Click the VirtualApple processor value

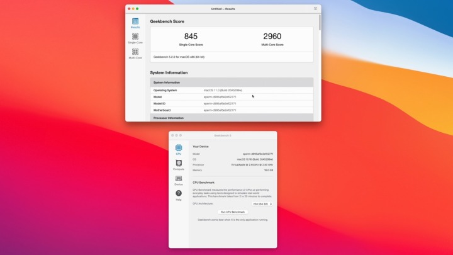point(252,165)
